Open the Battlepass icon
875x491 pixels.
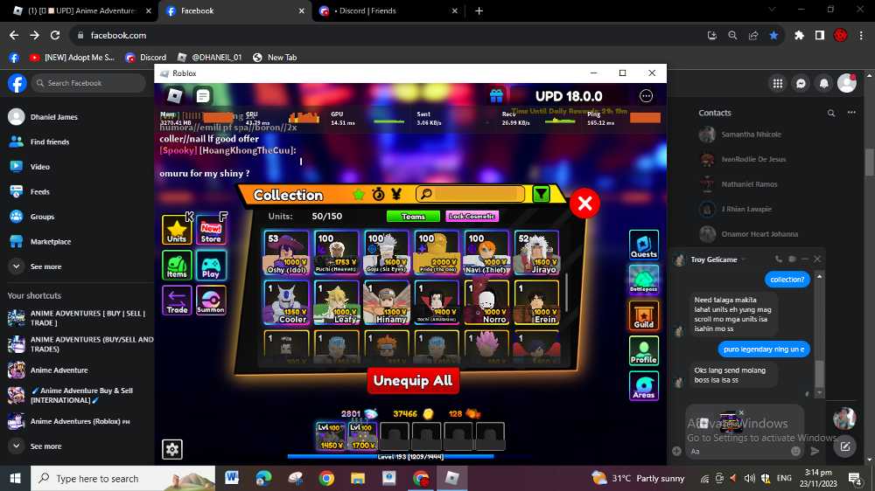point(643,280)
